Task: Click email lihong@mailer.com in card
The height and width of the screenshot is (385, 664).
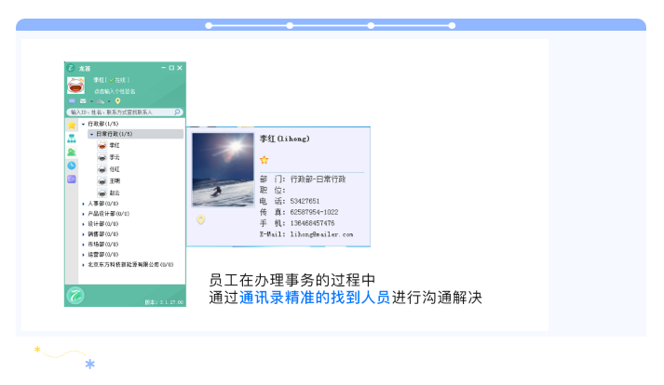Action: [321, 234]
